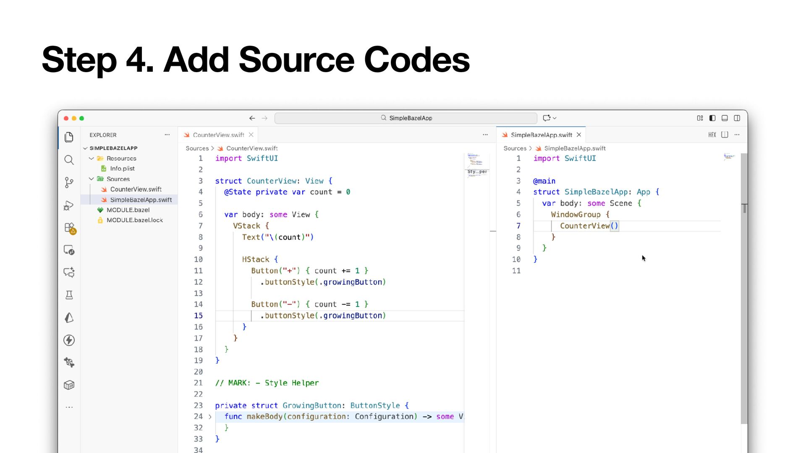Open MODULE.bazel in the explorer
The height and width of the screenshot is (453, 806).
(x=128, y=210)
